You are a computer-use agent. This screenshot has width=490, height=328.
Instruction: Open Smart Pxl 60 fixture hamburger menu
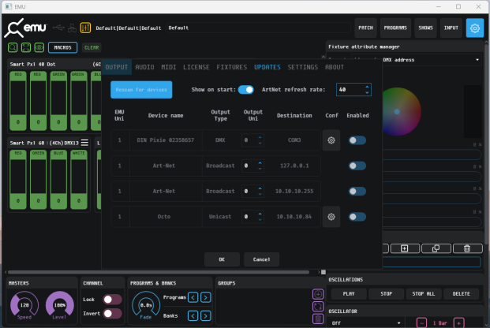point(84,143)
